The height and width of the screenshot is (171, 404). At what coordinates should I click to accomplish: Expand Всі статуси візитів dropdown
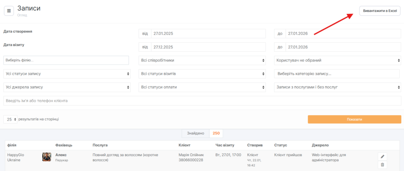tap(202, 74)
